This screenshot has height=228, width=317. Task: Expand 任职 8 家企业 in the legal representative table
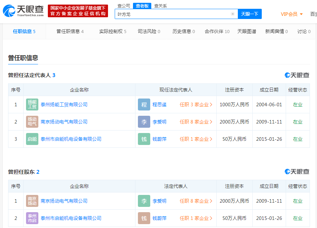coord(196,122)
